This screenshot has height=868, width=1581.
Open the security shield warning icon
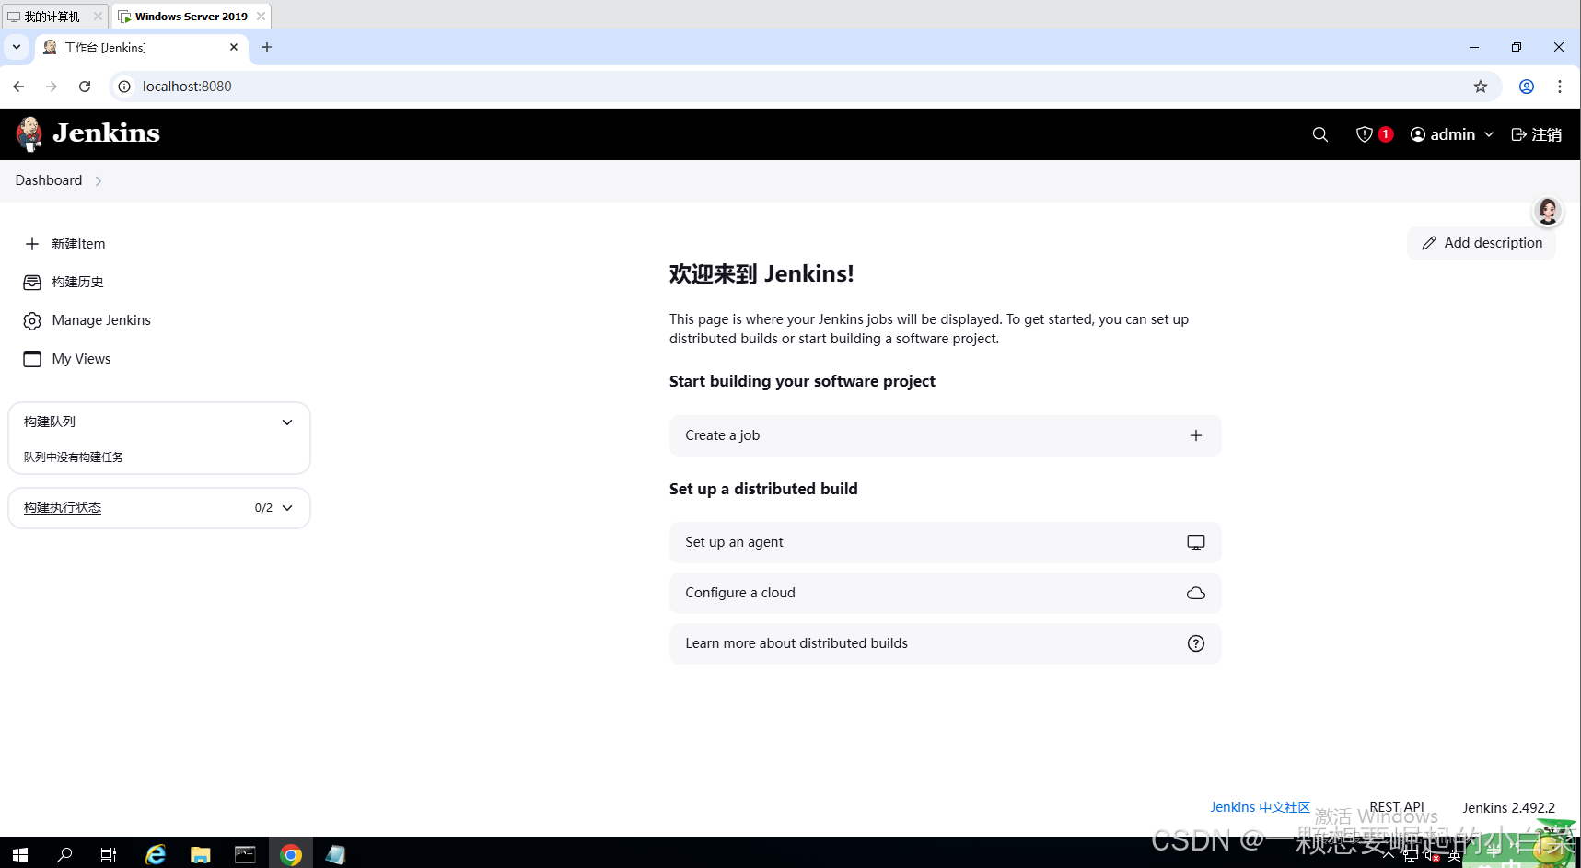click(x=1365, y=134)
